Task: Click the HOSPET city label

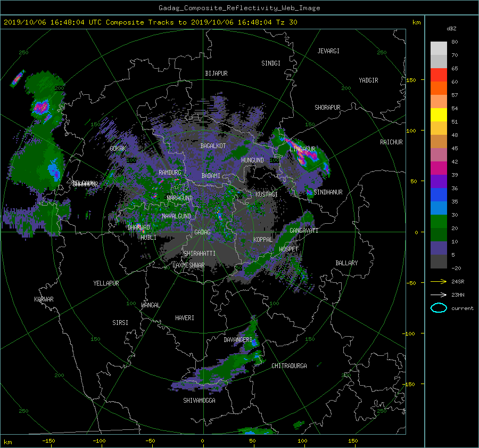Action: pyautogui.click(x=288, y=249)
